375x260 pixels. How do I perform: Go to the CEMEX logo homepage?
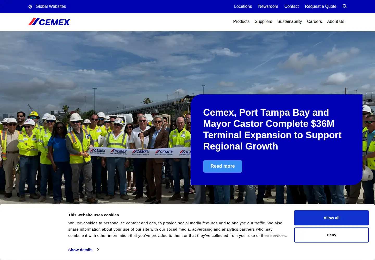[49, 22]
